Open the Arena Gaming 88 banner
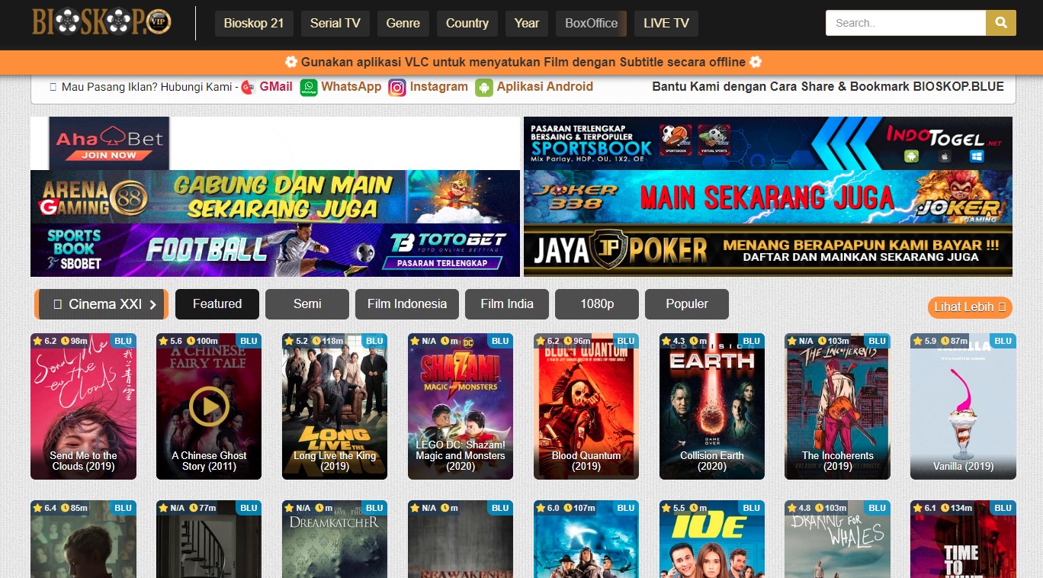The height and width of the screenshot is (578, 1043). point(275,197)
